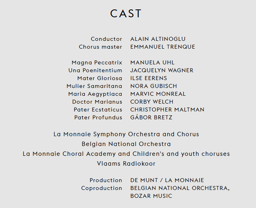Open Vlaams Radiokoor
Viewport: 256px width, 208px height.
[126, 164]
